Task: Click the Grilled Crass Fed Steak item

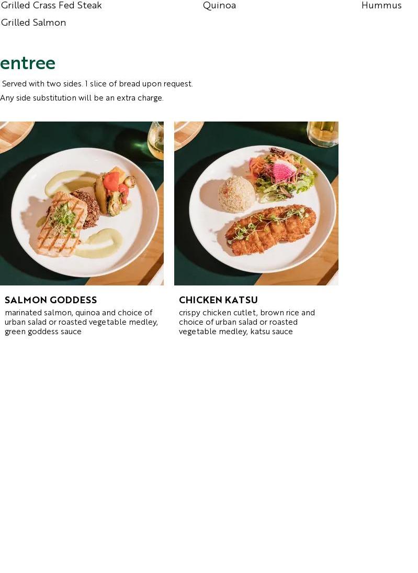Action: coord(51,5)
